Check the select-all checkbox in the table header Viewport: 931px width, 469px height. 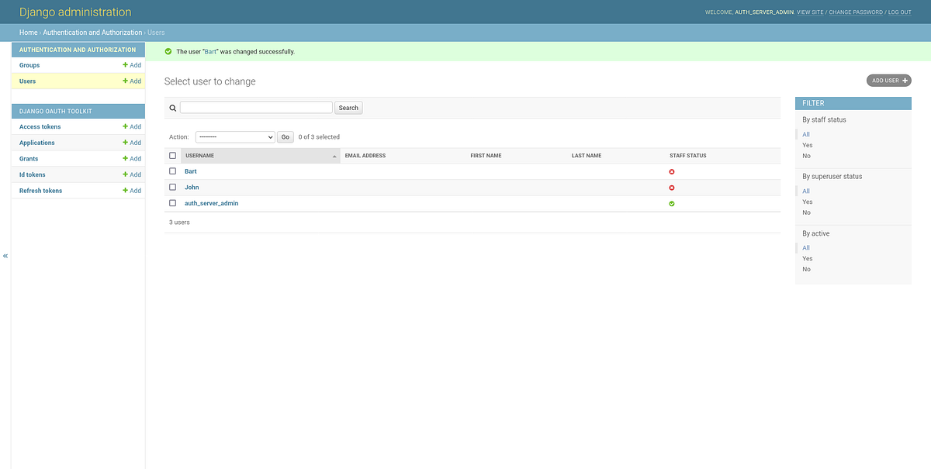pyautogui.click(x=172, y=155)
